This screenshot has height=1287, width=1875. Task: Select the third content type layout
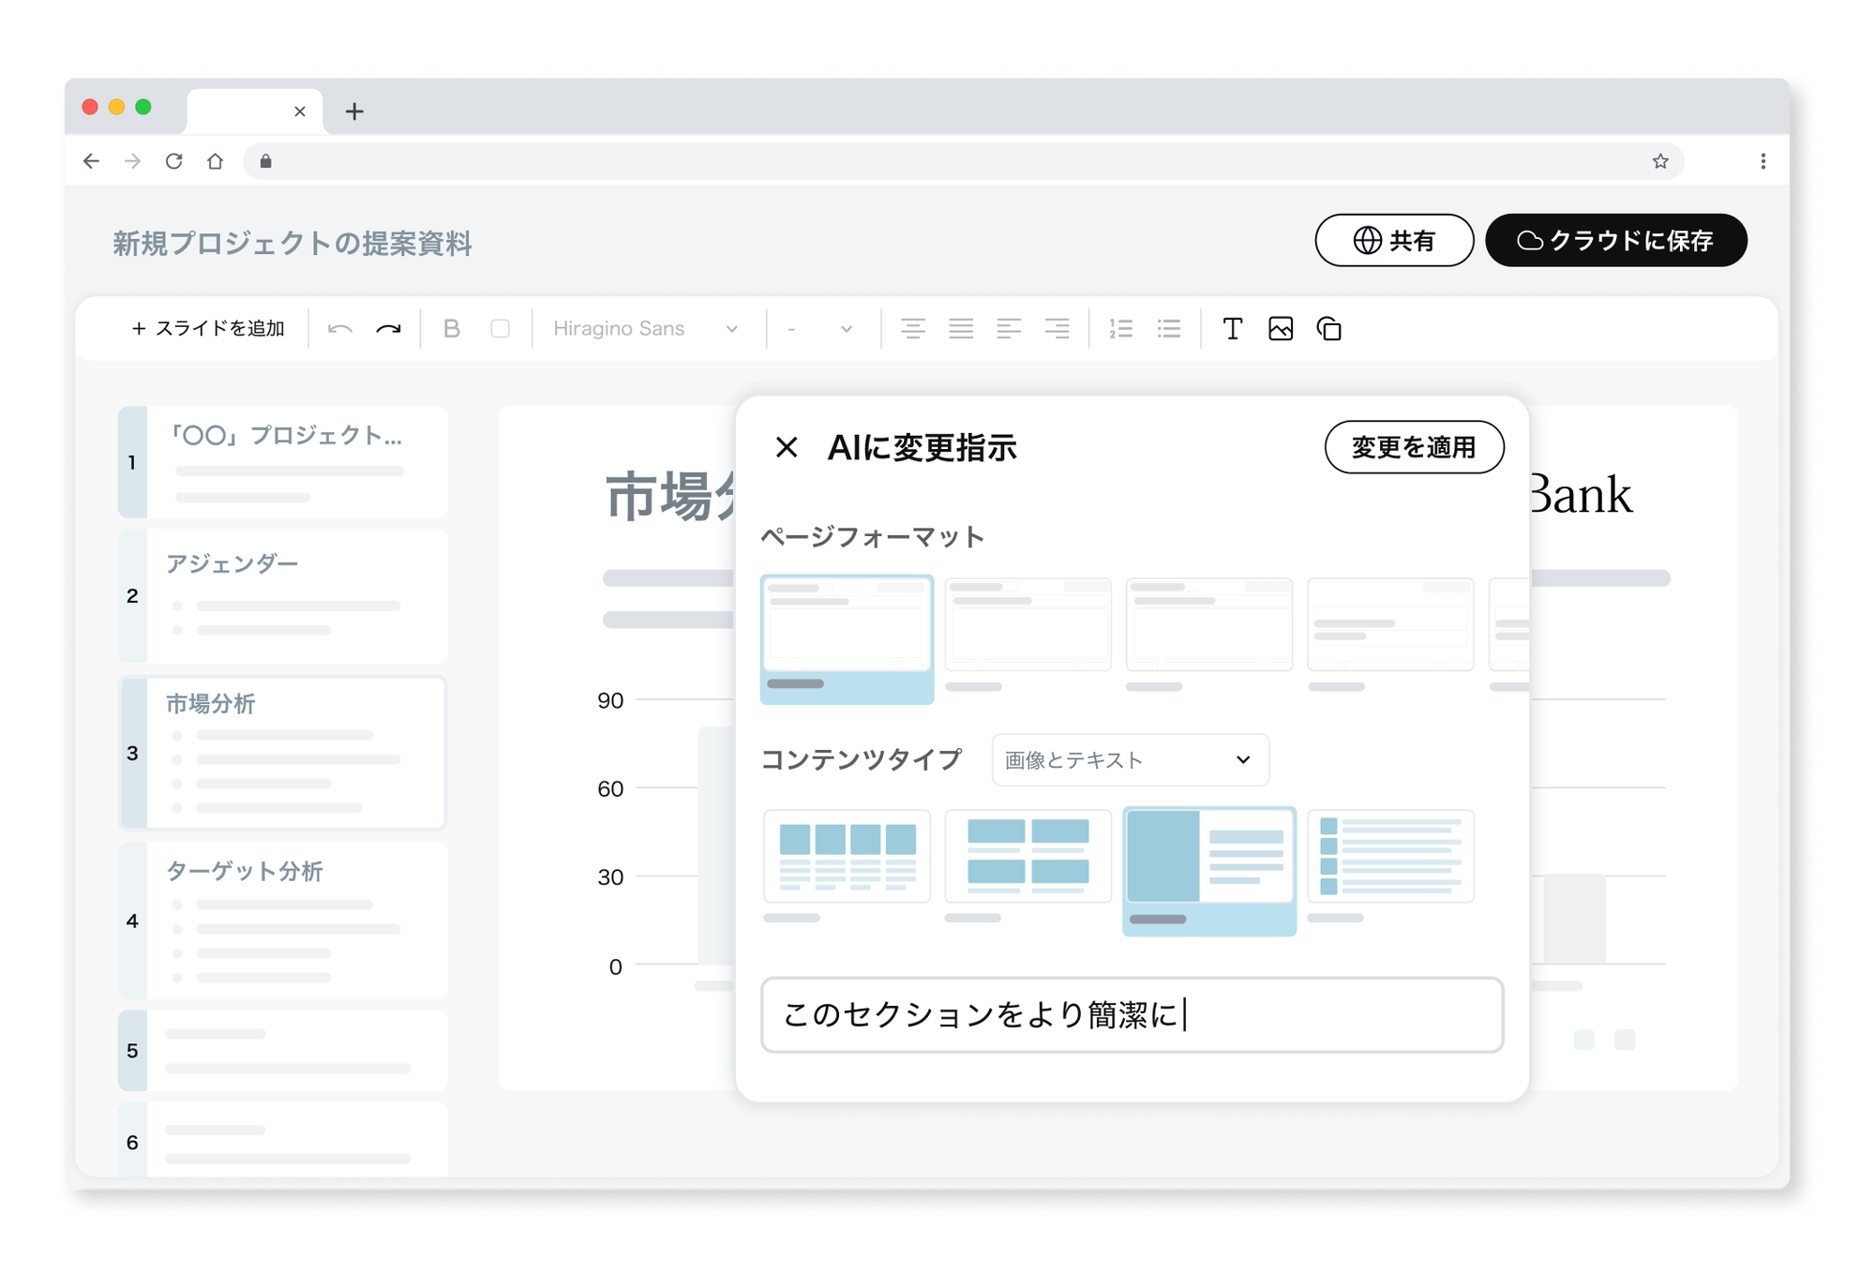point(1208,868)
